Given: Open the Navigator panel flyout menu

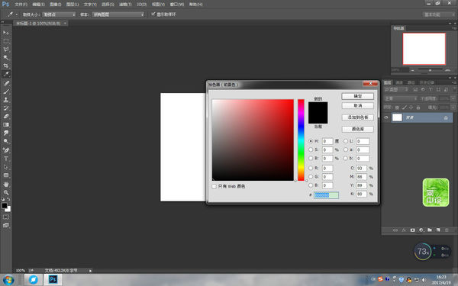Looking at the screenshot, I should click(454, 28).
